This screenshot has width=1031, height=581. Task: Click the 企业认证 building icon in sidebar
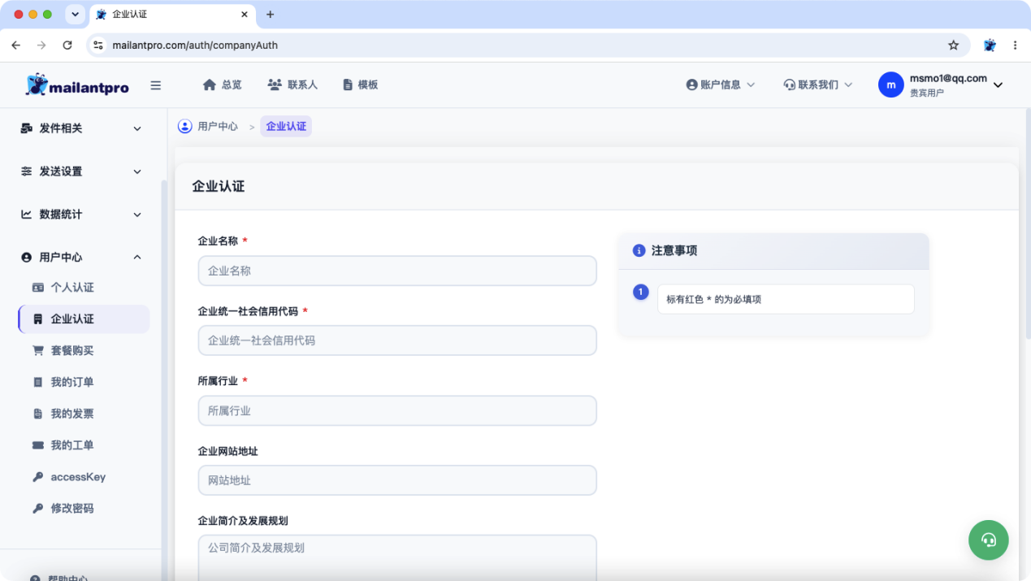click(x=37, y=319)
